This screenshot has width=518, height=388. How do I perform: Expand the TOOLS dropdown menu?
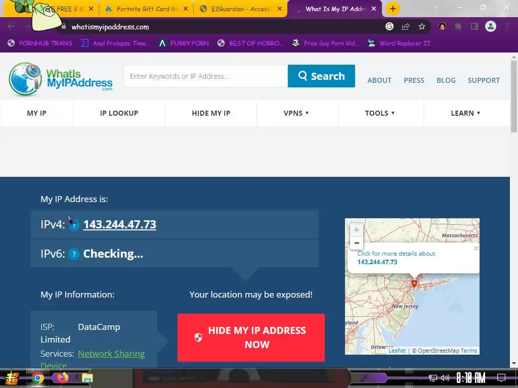pyautogui.click(x=380, y=113)
